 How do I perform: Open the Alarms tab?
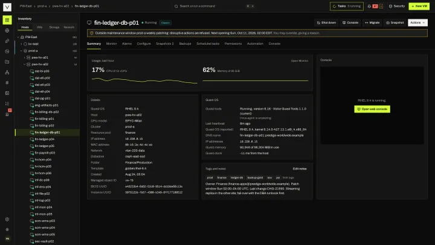[126, 44]
